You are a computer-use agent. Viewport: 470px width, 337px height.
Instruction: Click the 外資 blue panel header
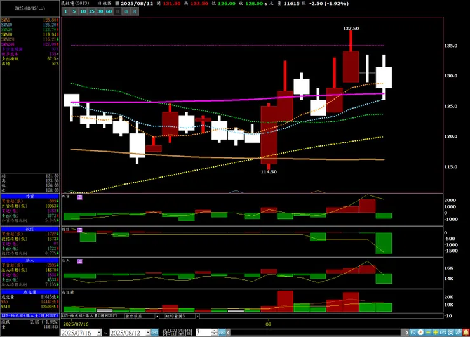(30, 196)
